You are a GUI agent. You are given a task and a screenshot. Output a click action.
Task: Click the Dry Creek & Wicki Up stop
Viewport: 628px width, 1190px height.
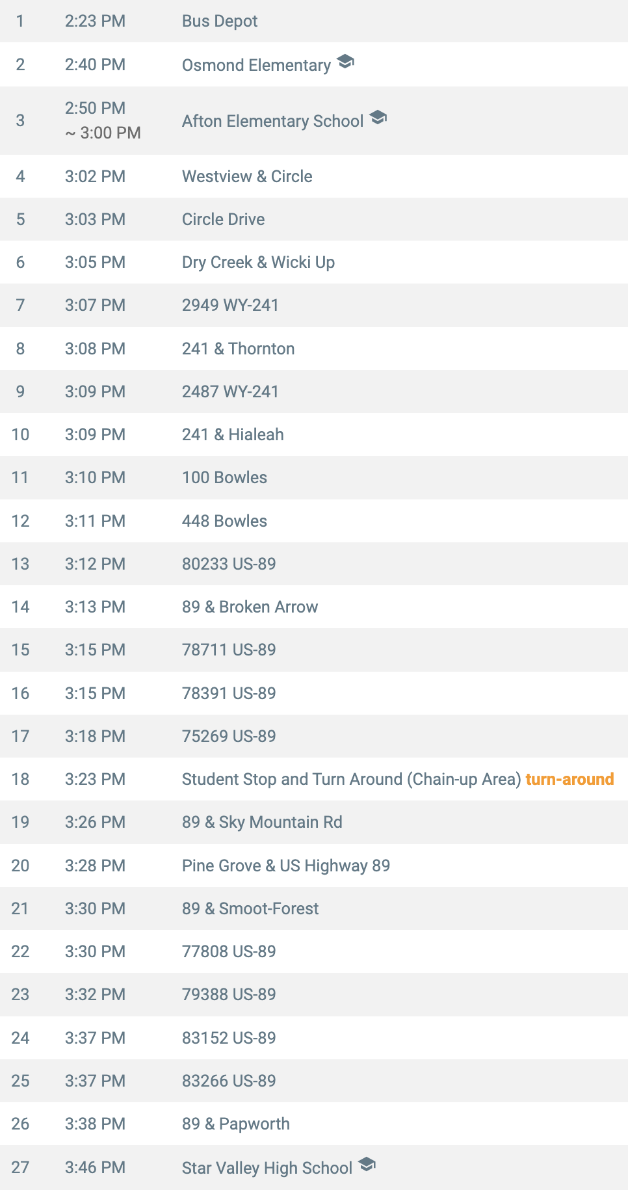258,262
